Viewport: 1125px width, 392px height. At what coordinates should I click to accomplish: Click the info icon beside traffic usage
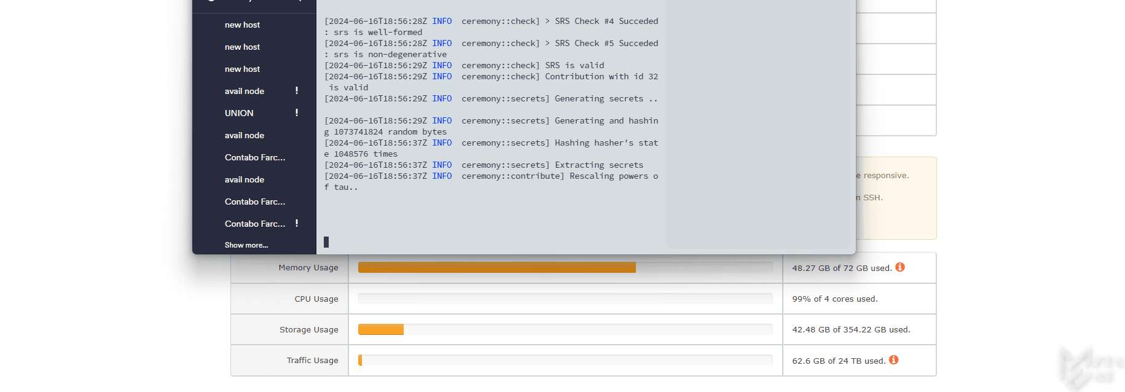[x=893, y=360]
